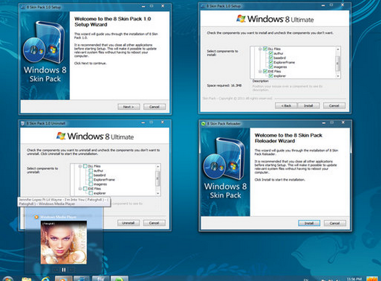The image size is (381, 281).
Task: Click Install in the Windows 8 Ultimate components window
Action: pyautogui.click(x=309, y=106)
